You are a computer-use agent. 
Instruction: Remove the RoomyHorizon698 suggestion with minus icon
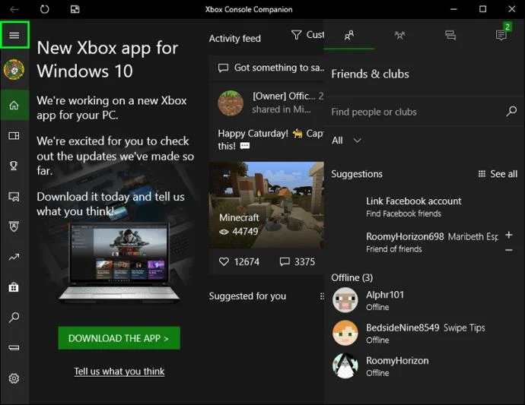(x=508, y=250)
